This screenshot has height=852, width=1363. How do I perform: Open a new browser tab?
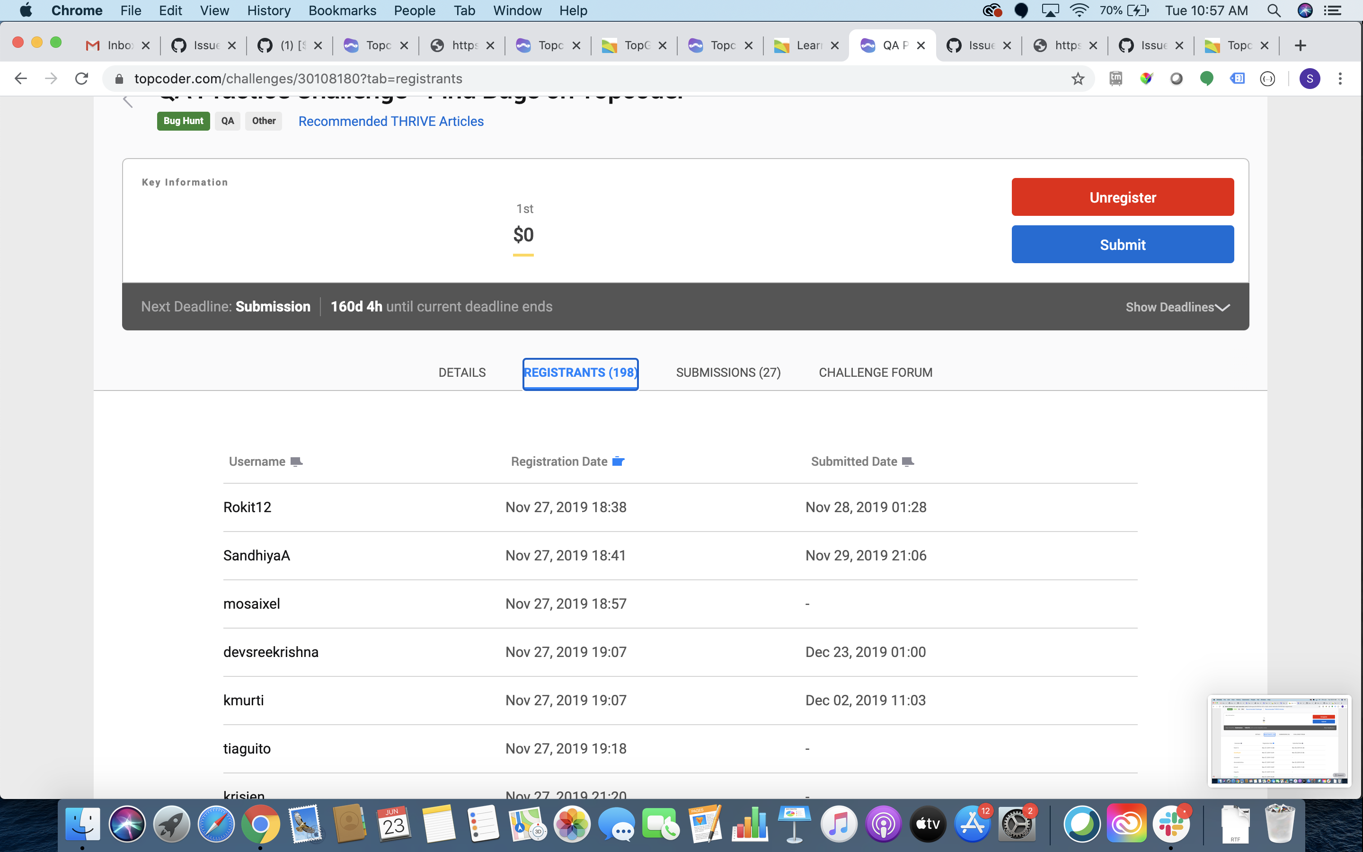pos(1300,45)
